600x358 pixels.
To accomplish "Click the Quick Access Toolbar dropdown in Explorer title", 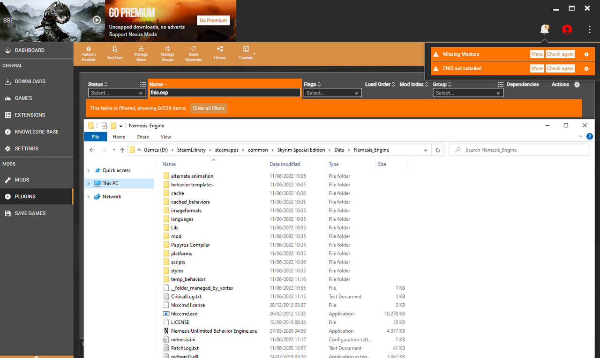I will [x=121, y=126].
